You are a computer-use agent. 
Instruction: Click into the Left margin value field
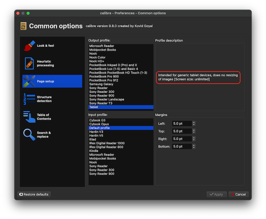click(182, 123)
